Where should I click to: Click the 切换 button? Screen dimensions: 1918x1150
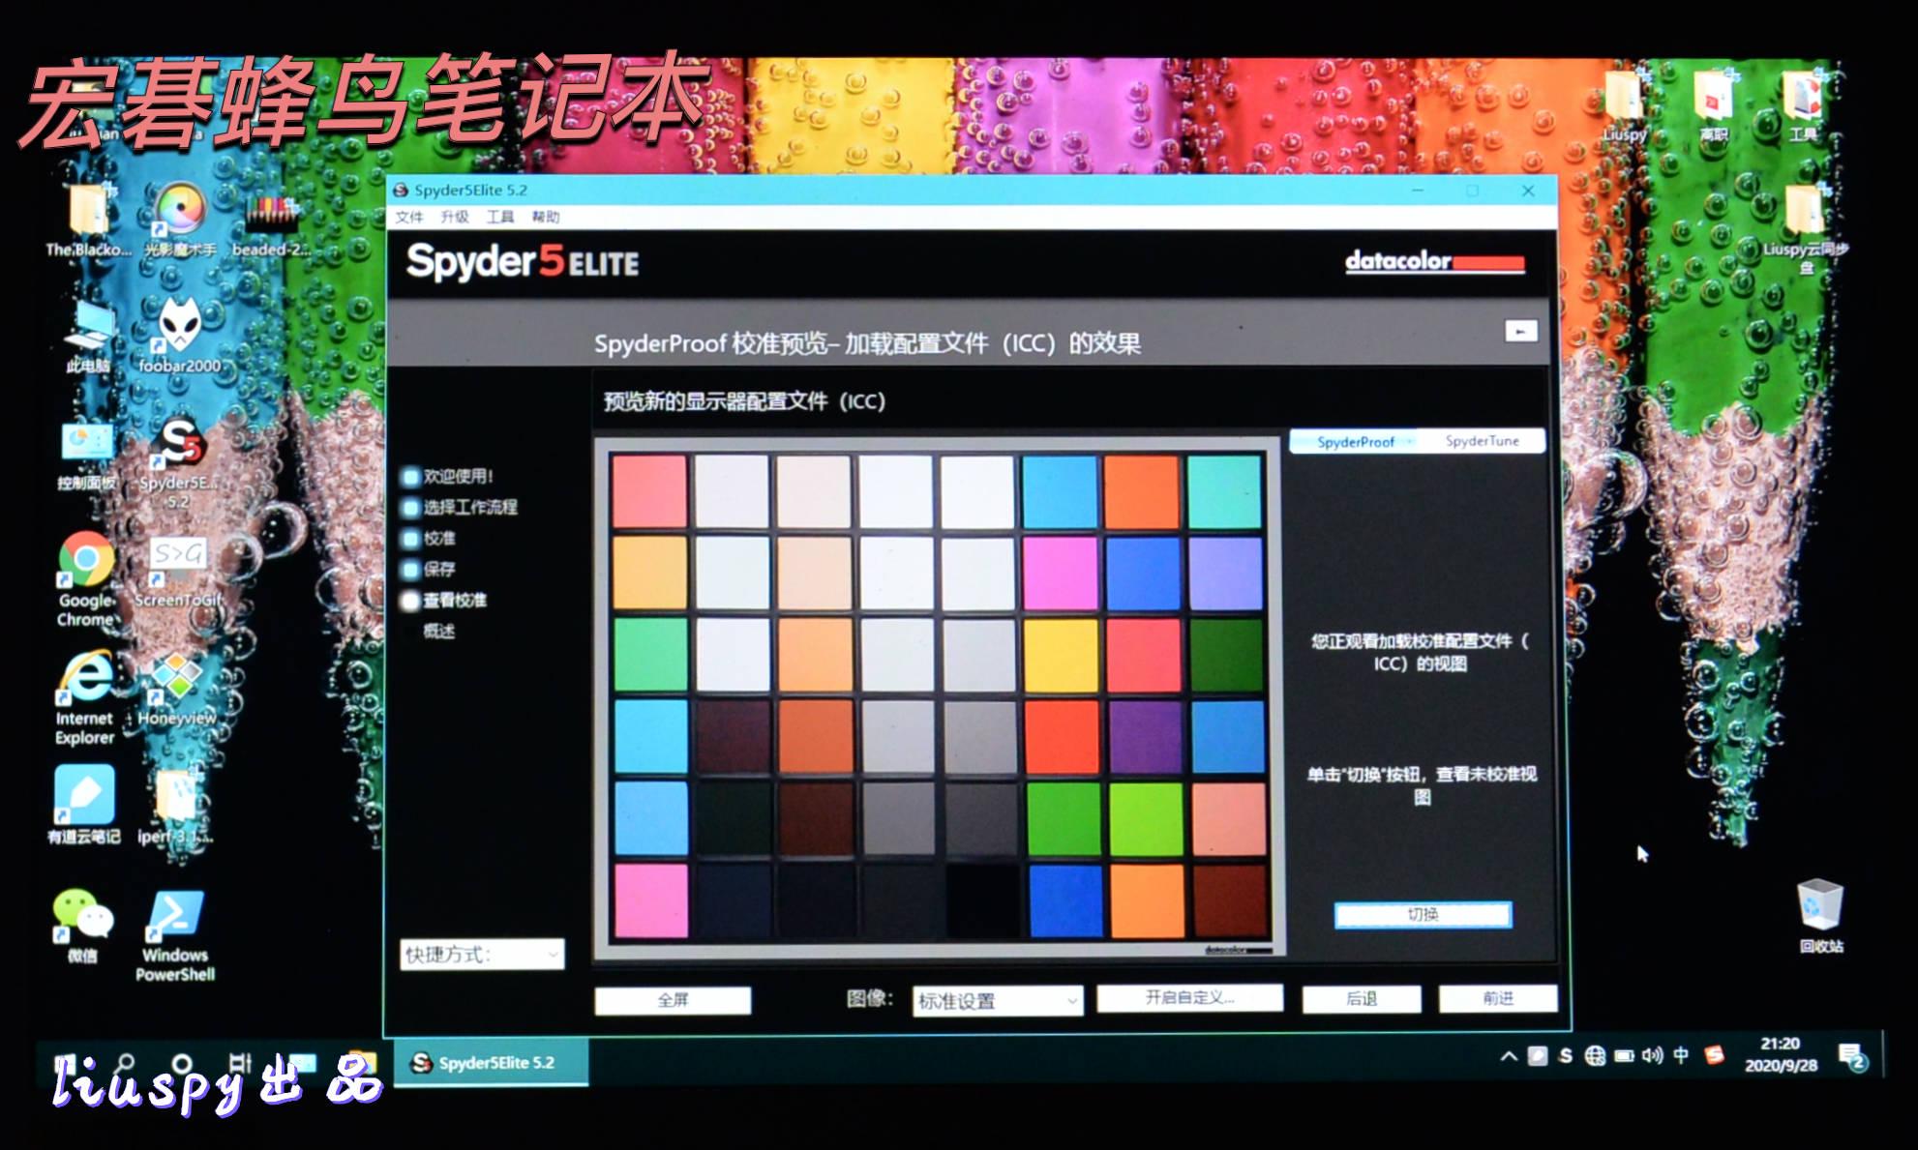pyautogui.click(x=1422, y=914)
